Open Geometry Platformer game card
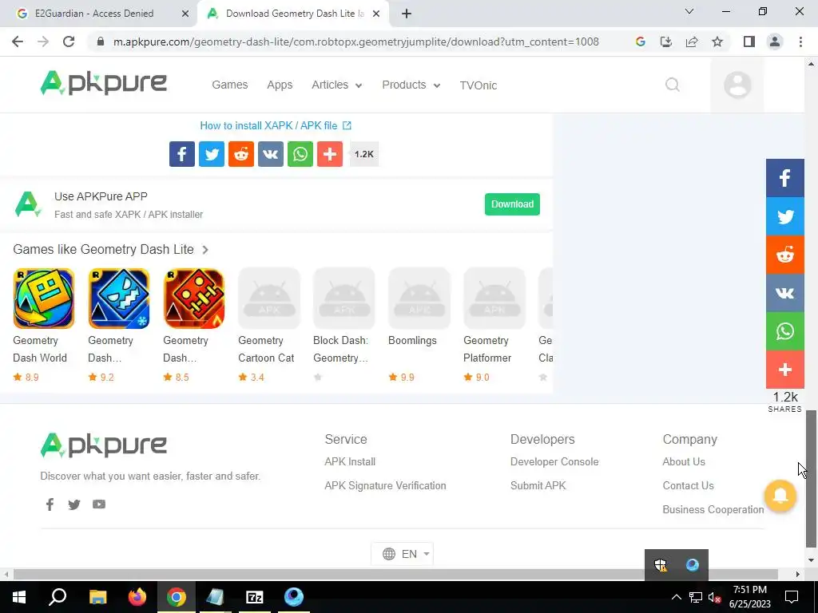 [494, 325]
